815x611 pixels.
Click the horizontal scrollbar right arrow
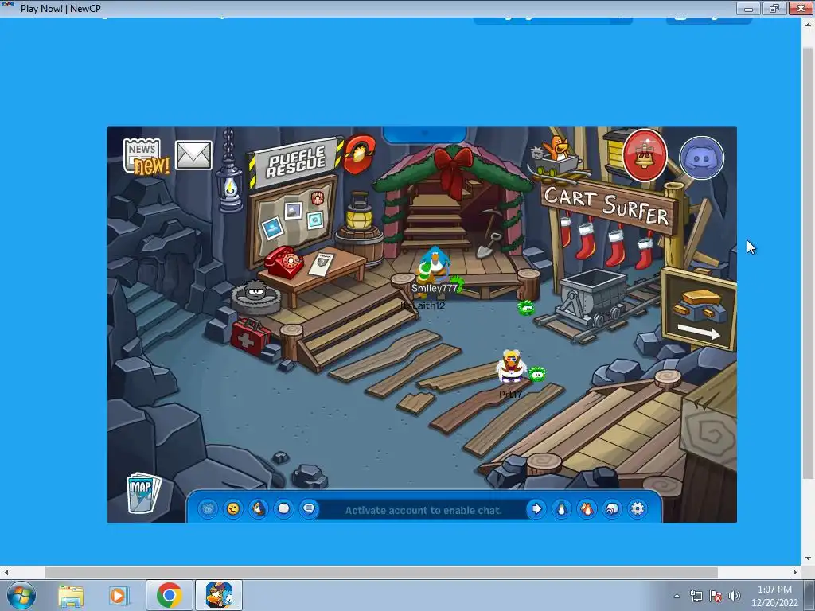(x=795, y=572)
